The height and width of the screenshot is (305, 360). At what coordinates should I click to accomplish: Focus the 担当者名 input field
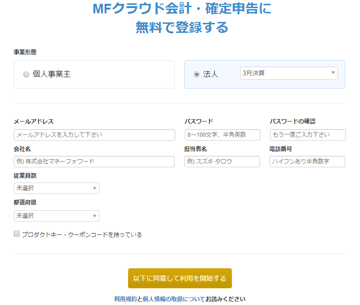point(222,162)
